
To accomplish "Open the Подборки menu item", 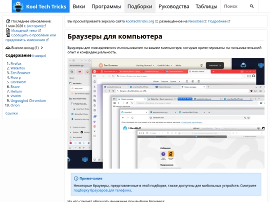I will [x=140, y=6].
